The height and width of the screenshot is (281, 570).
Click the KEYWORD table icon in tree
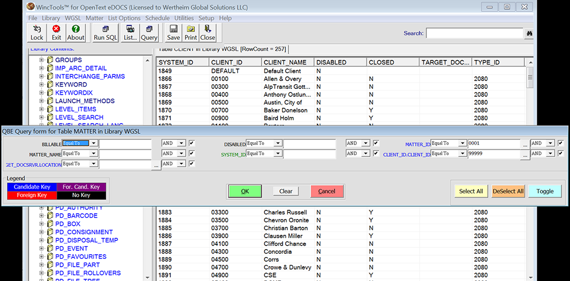click(x=50, y=85)
